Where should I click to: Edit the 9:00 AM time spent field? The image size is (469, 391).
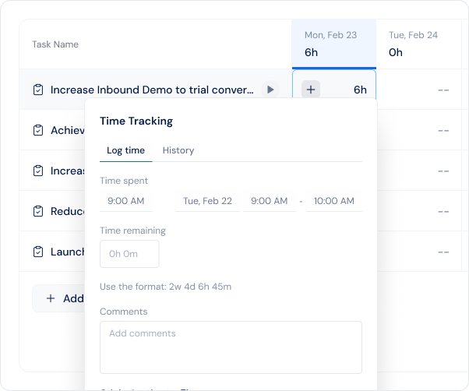[x=126, y=201]
